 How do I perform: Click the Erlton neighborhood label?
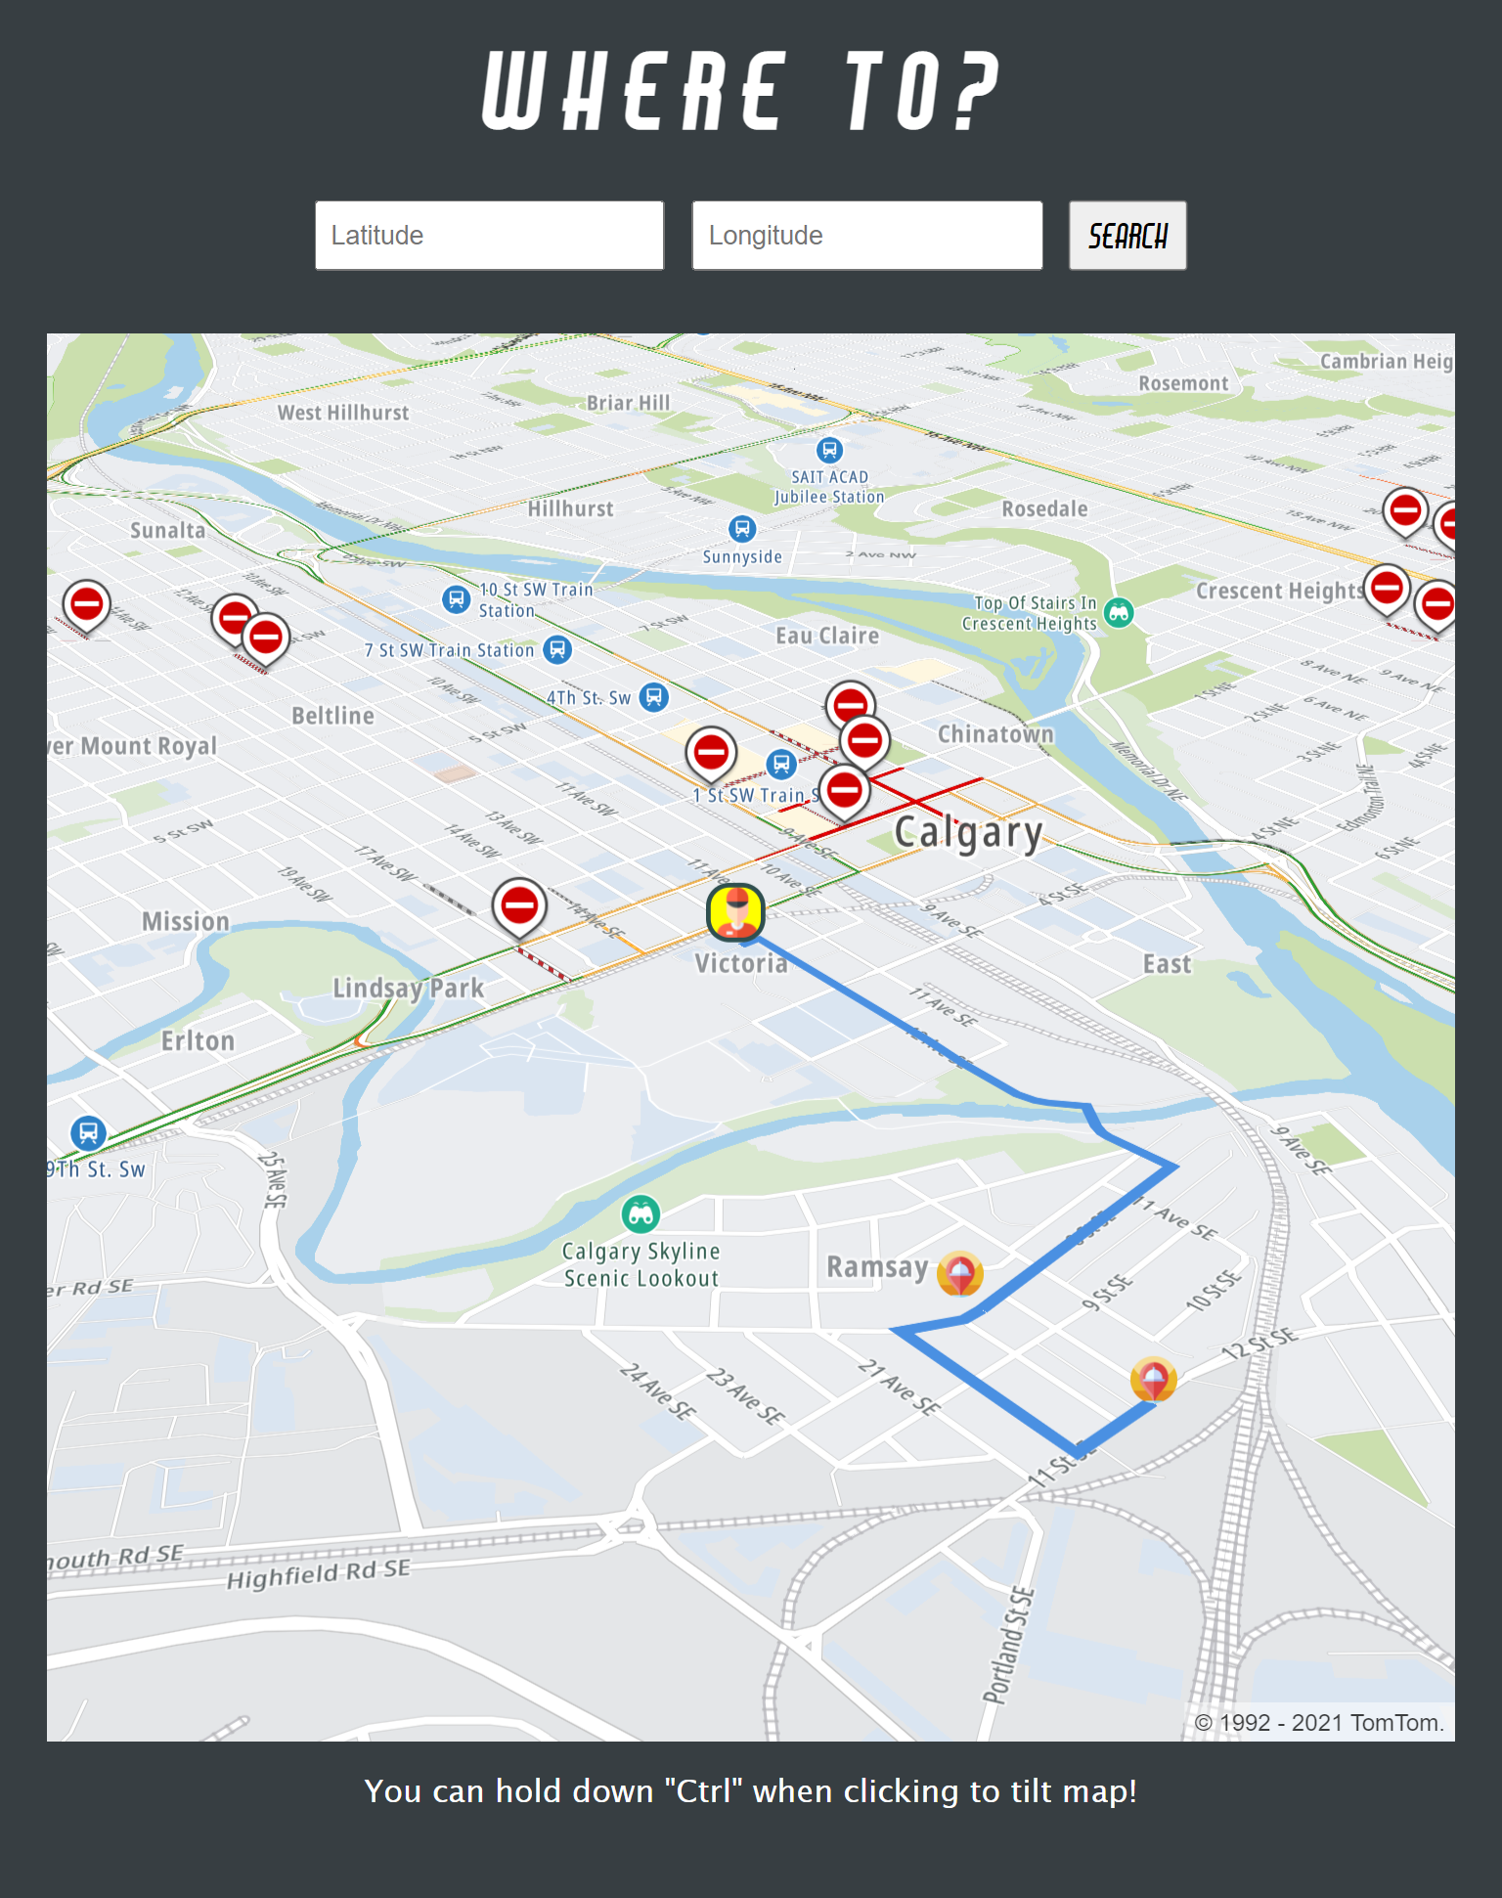[198, 1040]
